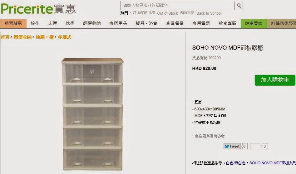The image size is (296, 174).
Task: Click the Tweet button with bird icon
Action: [232, 146]
